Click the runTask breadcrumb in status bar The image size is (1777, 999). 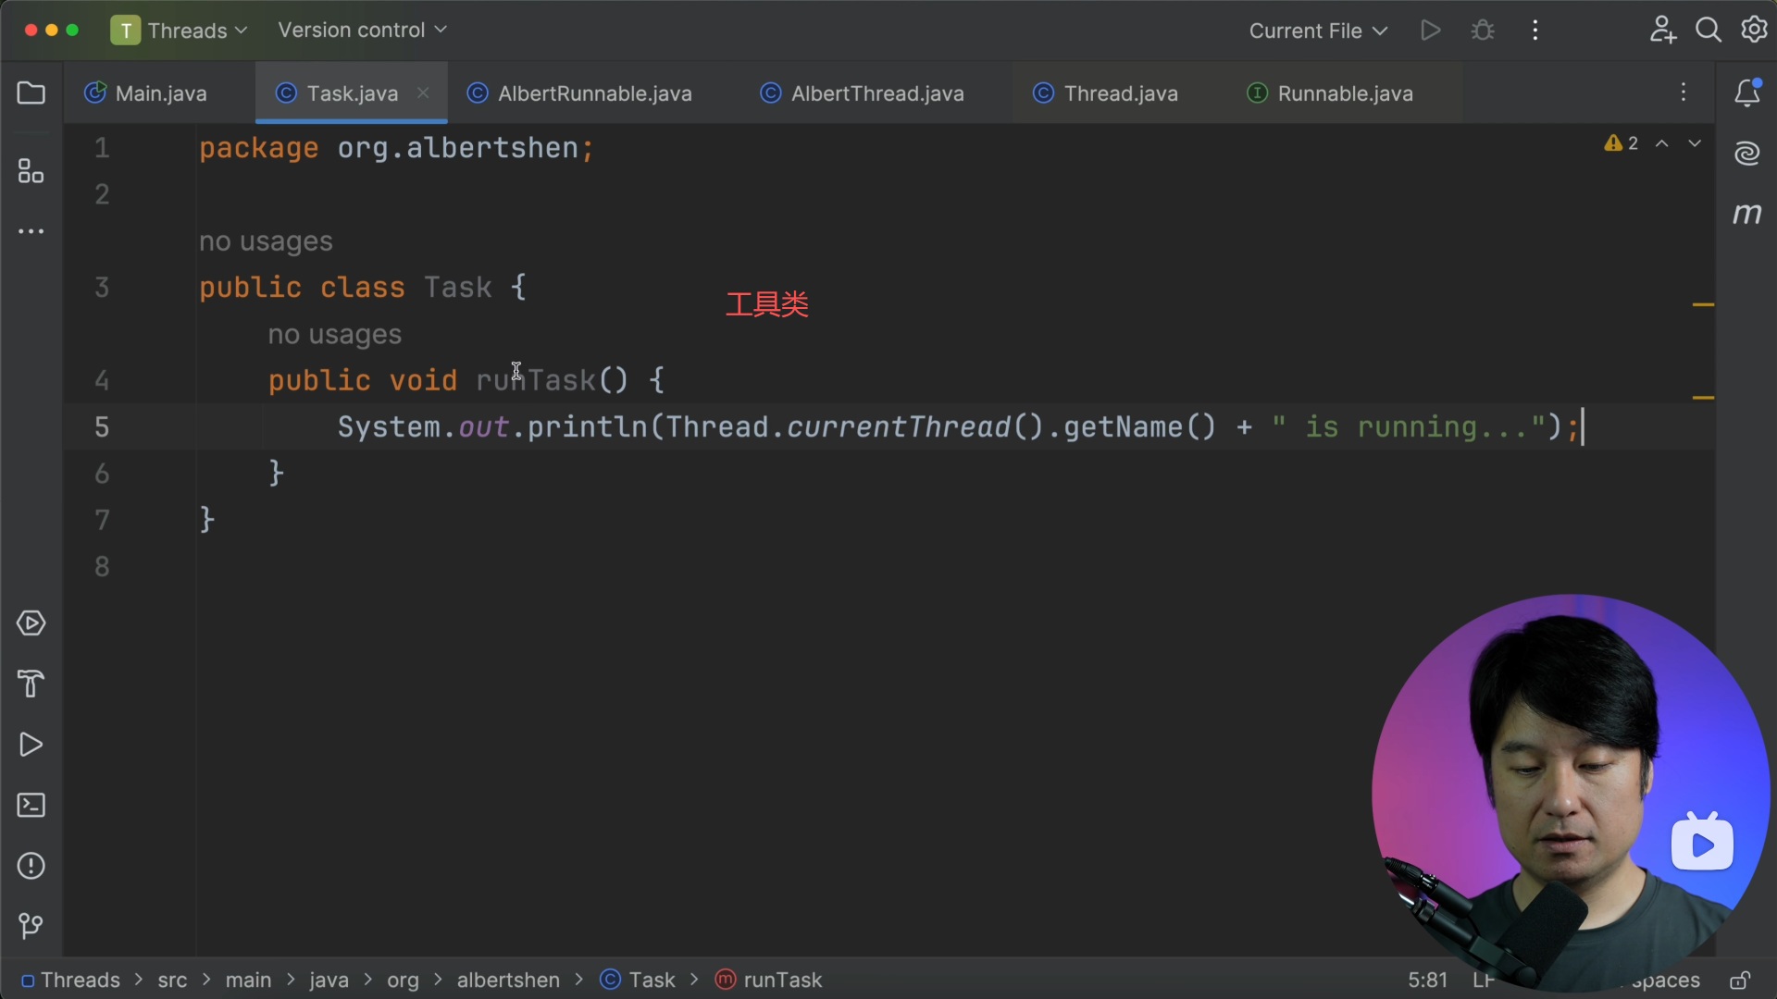point(782,980)
